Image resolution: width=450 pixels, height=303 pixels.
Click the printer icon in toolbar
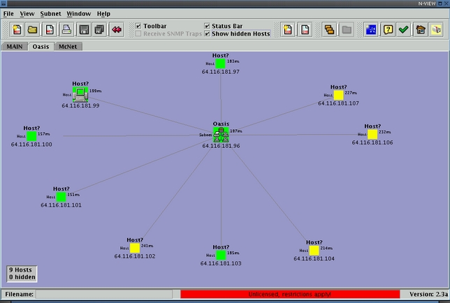pos(66,29)
